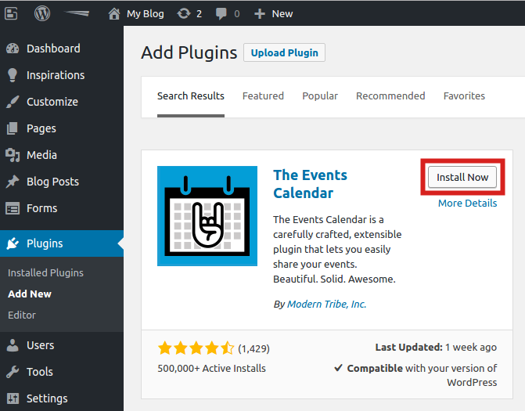Select the Recommended tab
525x411 pixels.
coord(390,96)
